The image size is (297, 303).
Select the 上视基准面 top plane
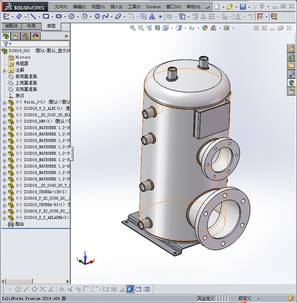(x=26, y=83)
